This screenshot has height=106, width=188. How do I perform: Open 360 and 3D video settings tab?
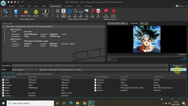click(x=42, y=74)
